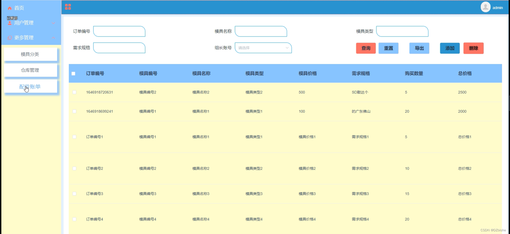Click the SD敢达个 specification cell

coord(360,92)
